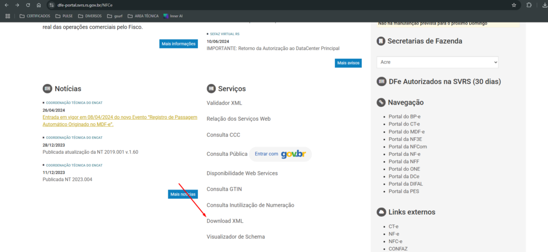The width and height of the screenshot is (548, 252).
Task: Select Portal da NF-e in Navegação
Action: (404, 154)
